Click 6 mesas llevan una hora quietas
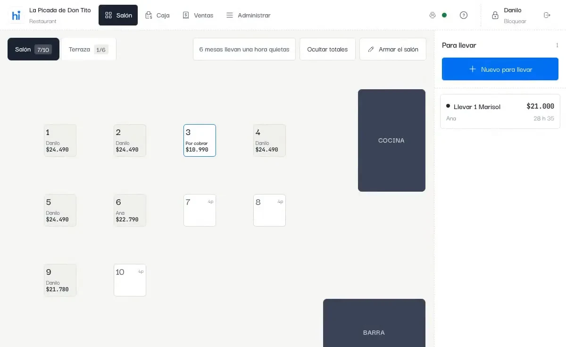 pos(244,49)
